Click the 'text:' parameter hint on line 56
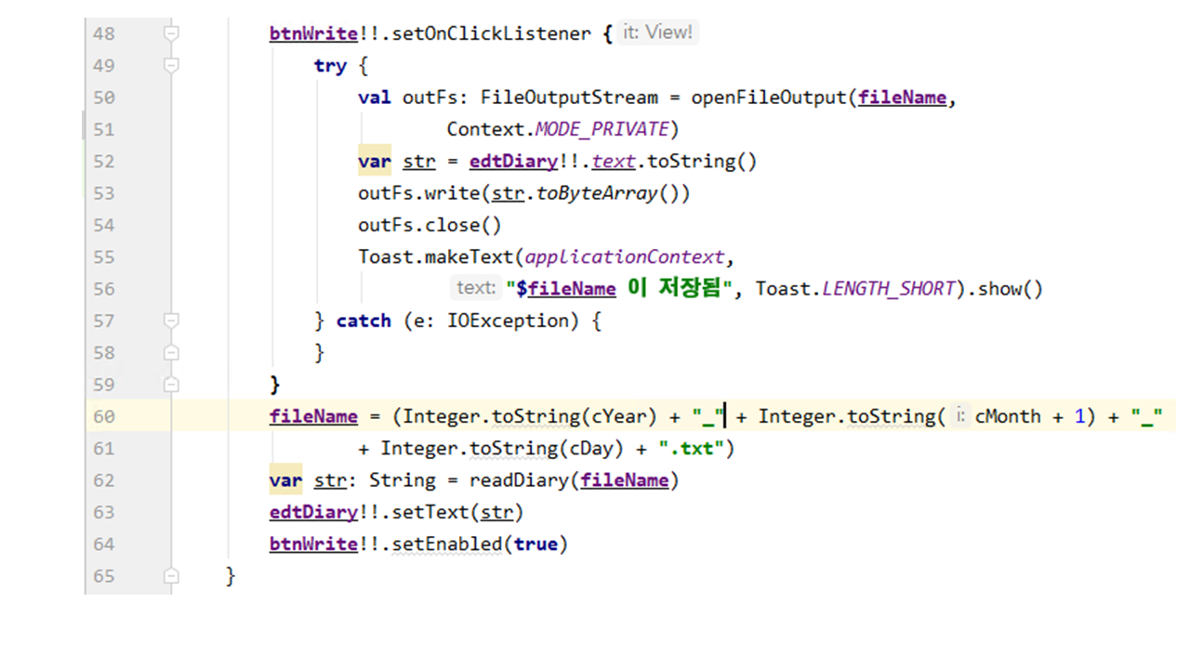This screenshot has height=669, width=1190. pyautogui.click(x=476, y=288)
